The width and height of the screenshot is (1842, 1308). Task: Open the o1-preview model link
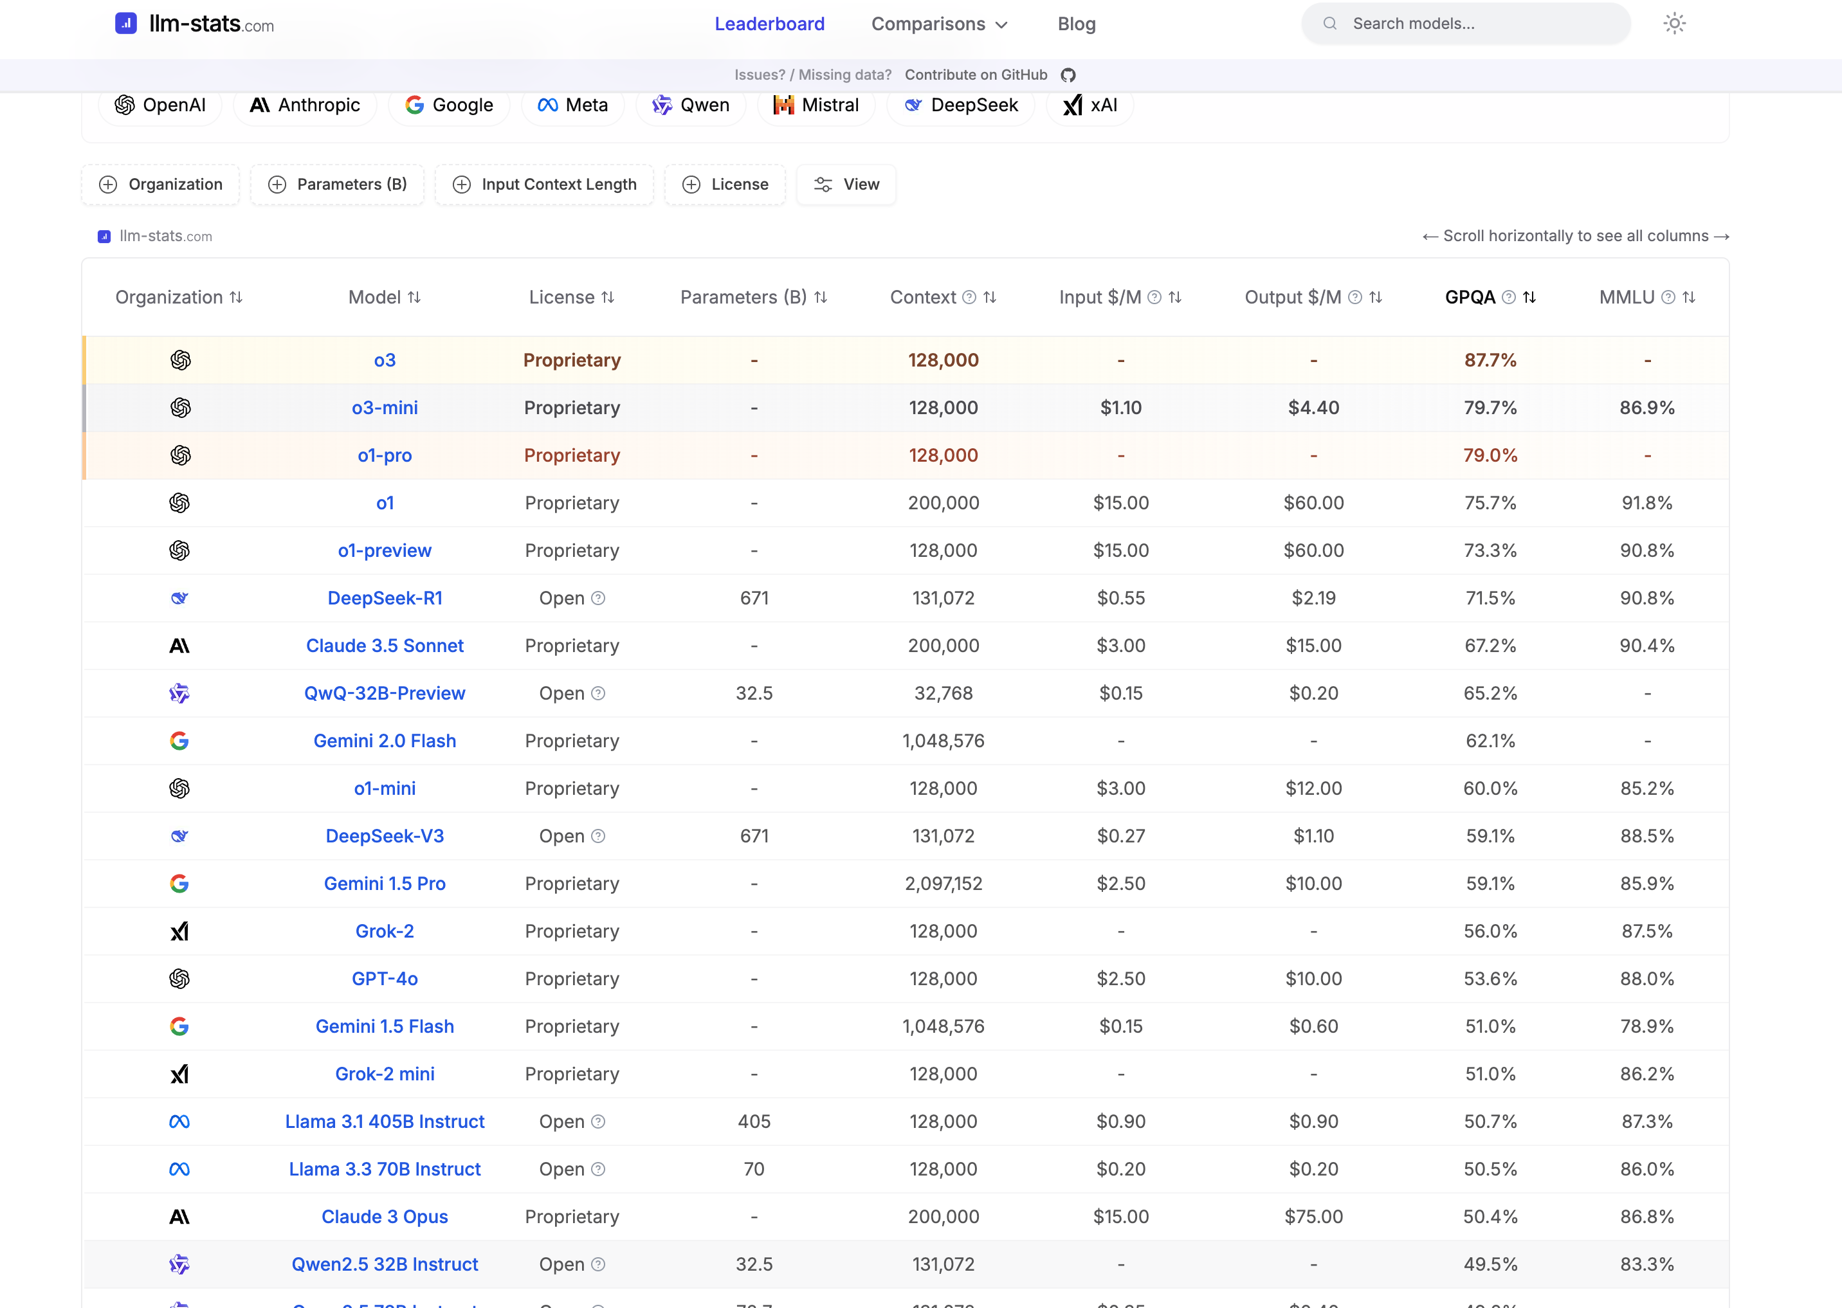[x=385, y=551]
